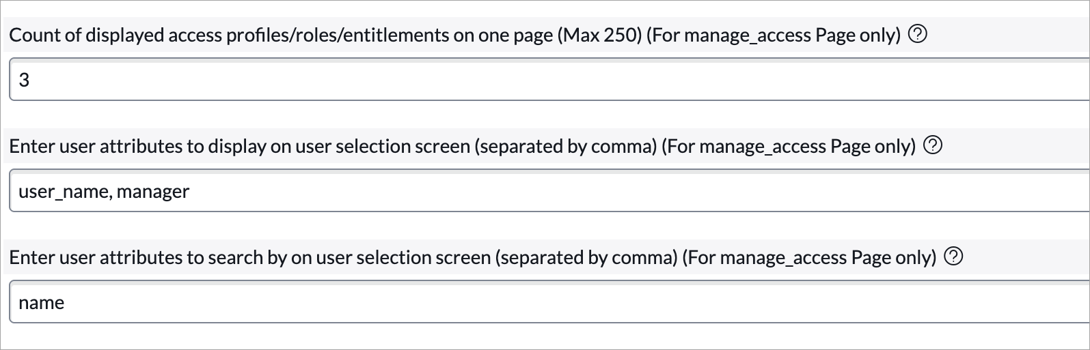Click '(separated by comma)' in search attributes label
The image size is (1090, 350).
coord(586,257)
